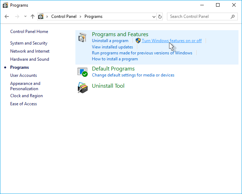Open System and Security category

[29, 43]
